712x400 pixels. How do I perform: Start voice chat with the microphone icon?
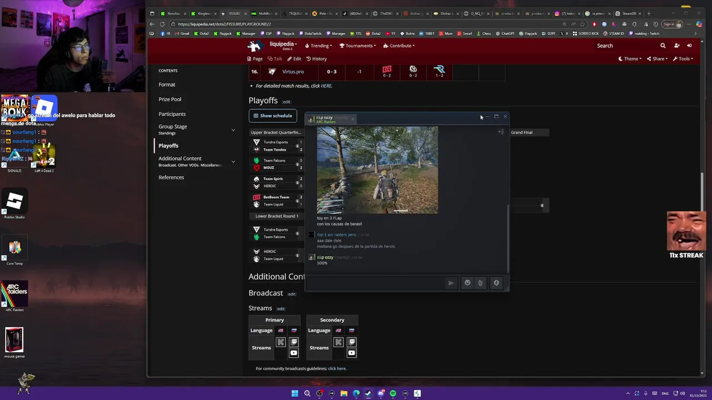(x=496, y=283)
